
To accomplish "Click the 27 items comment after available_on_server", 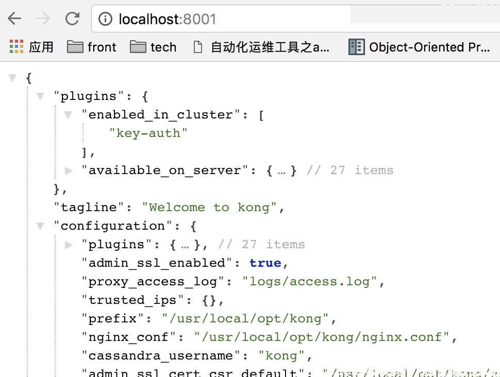I will [350, 170].
